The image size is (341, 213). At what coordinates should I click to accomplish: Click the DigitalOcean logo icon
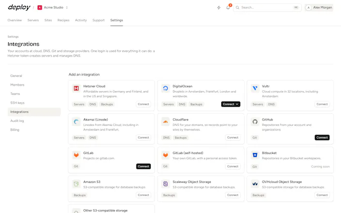click(x=166, y=88)
